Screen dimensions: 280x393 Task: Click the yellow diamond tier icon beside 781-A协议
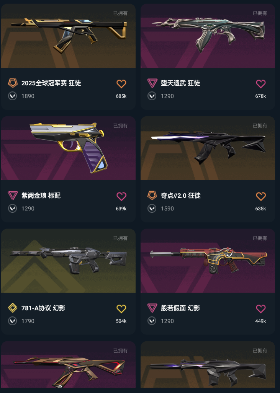13,308
